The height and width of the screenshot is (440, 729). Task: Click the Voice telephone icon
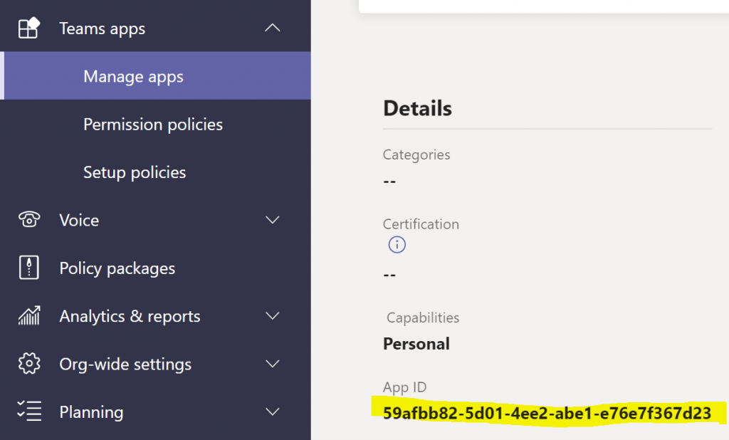(28, 220)
